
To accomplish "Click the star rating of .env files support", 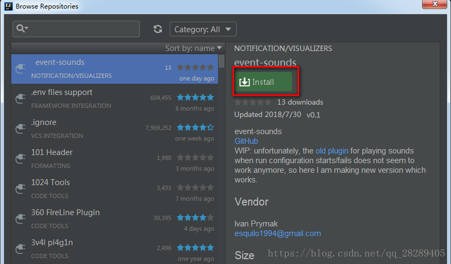I will tap(195, 97).
